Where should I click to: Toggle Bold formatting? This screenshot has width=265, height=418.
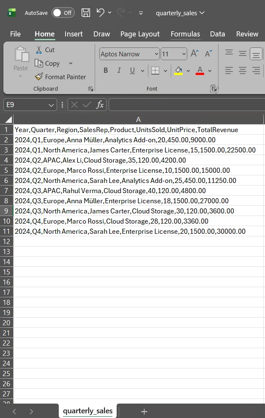[x=106, y=70]
